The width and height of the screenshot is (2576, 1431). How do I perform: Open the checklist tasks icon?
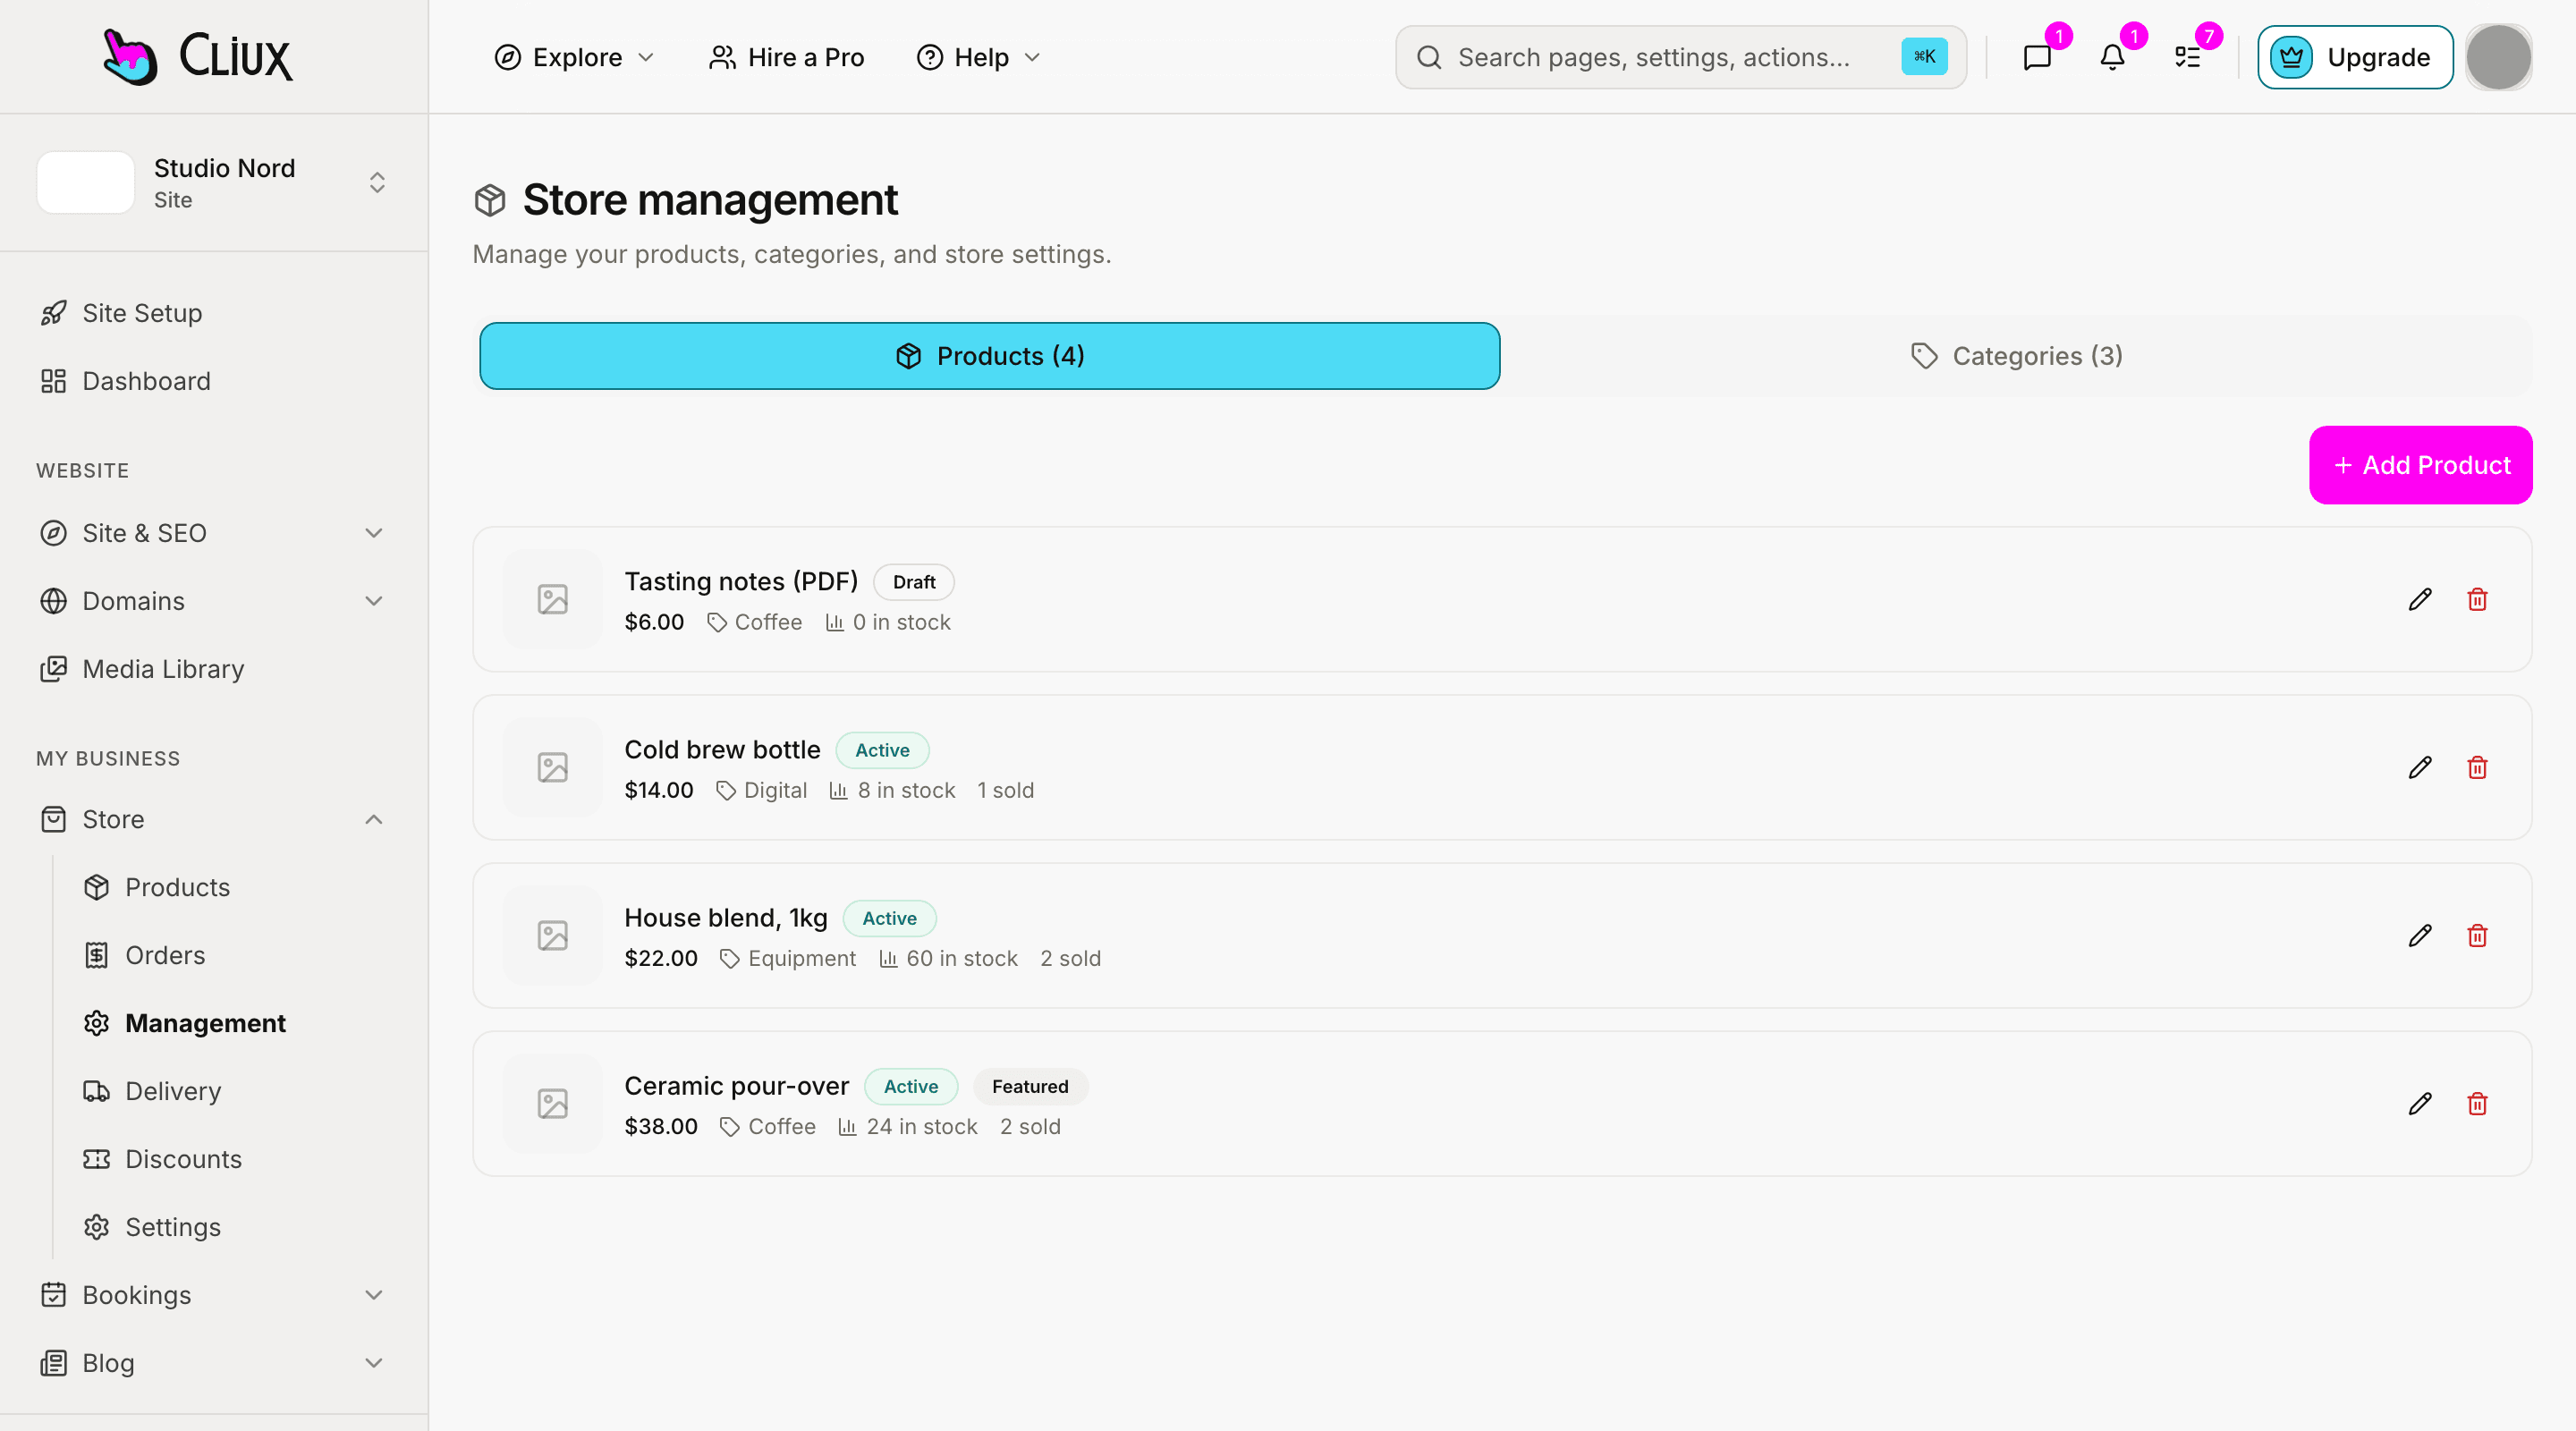coord(2188,57)
